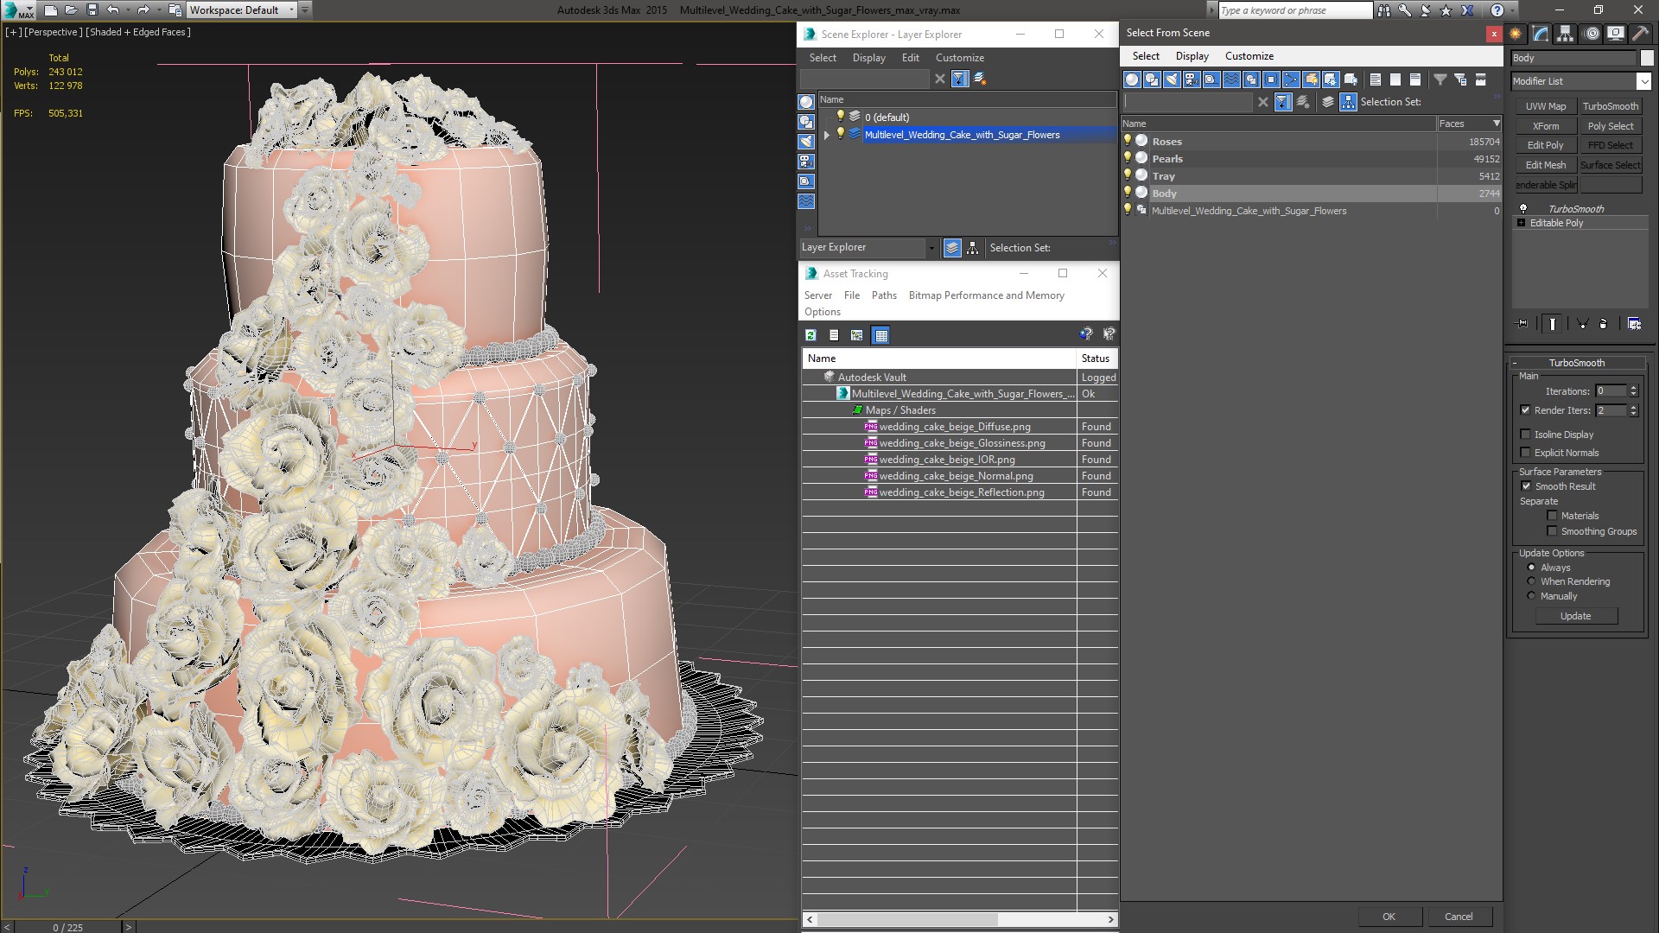Image resolution: width=1659 pixels, height=933 pixels.
Task: Toggle Display Shapes filter in Select From Scene
Action: click(1152, 79)
